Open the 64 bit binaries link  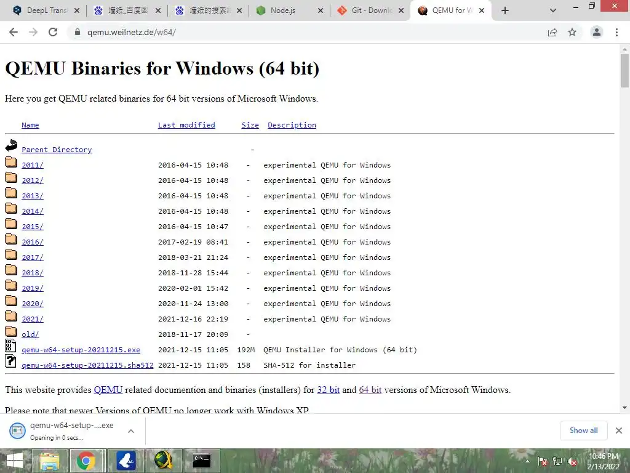(x=370, y=390)
